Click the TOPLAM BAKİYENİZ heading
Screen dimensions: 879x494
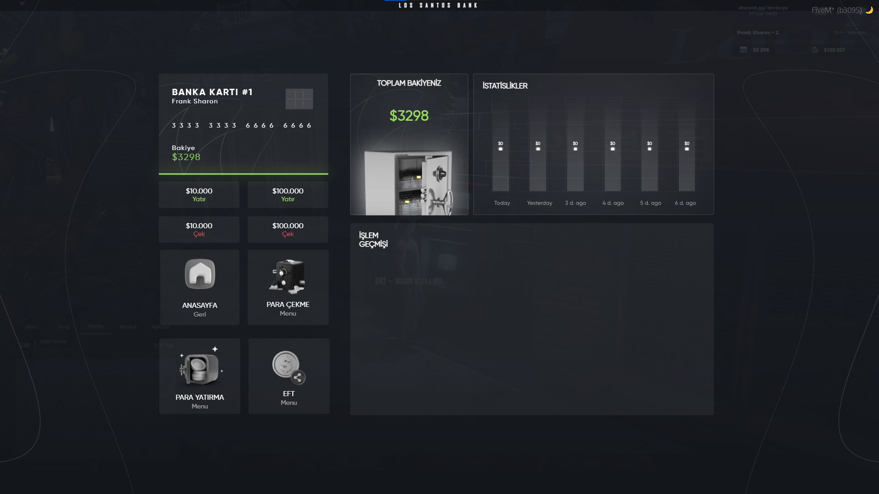coord(409,83)
